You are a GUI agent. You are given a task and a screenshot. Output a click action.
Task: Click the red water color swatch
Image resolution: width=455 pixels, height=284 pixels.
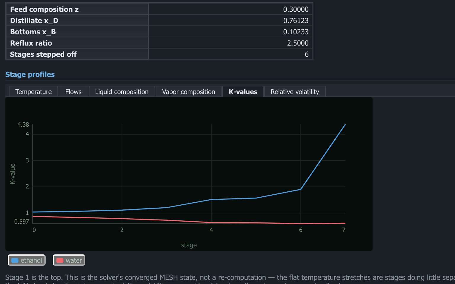(60, 260)
